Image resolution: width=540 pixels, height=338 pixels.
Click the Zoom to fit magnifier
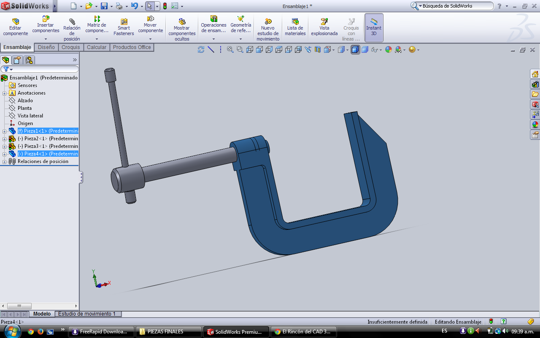coord(230,49)
